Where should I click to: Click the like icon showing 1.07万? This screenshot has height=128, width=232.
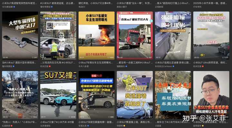(223, 58)
